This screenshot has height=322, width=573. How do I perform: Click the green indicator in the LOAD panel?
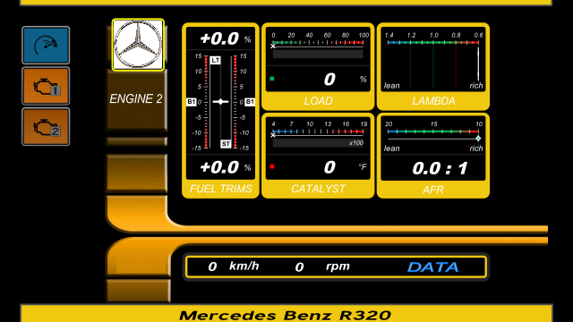272,79
